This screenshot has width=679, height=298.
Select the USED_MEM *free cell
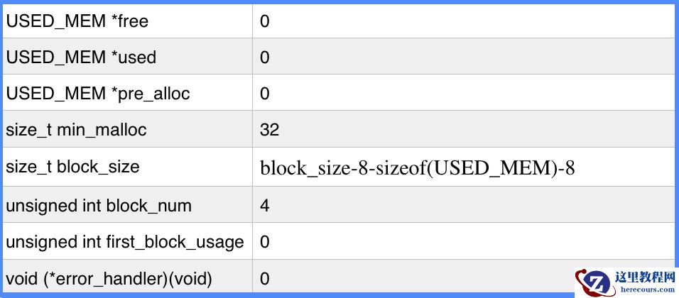[77, 21]
